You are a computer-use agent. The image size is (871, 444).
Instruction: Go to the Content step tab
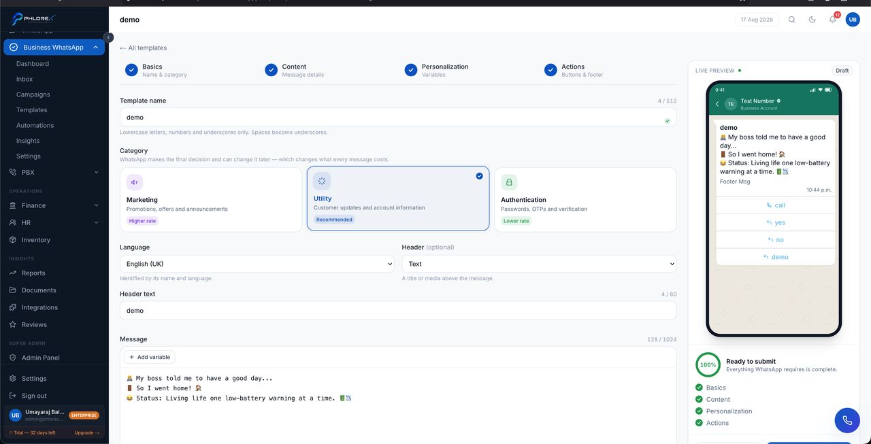click(295, 70)
